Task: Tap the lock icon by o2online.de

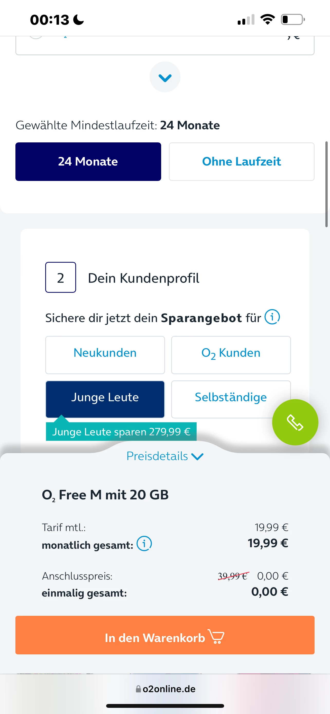Action: pos(138,689)
